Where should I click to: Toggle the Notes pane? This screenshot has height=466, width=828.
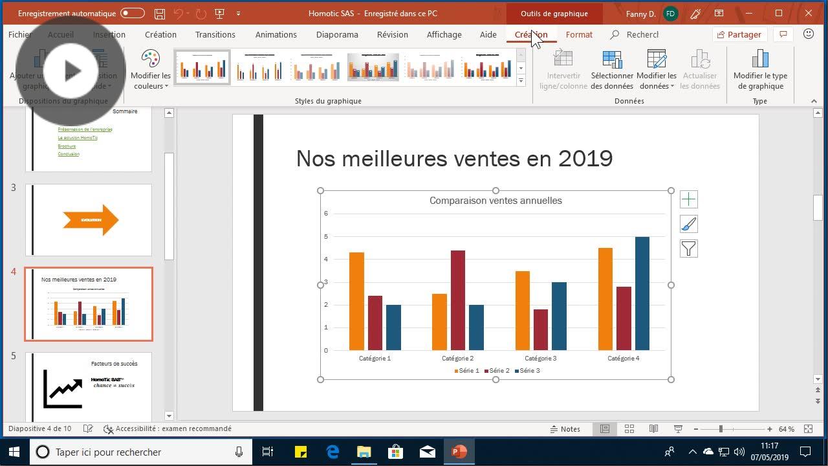point(565,429)
